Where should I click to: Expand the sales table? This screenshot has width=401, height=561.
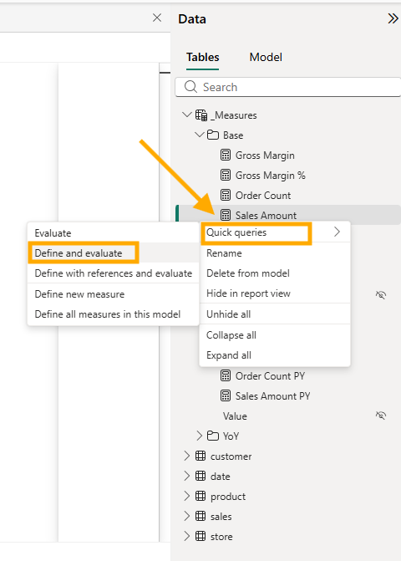186,516
